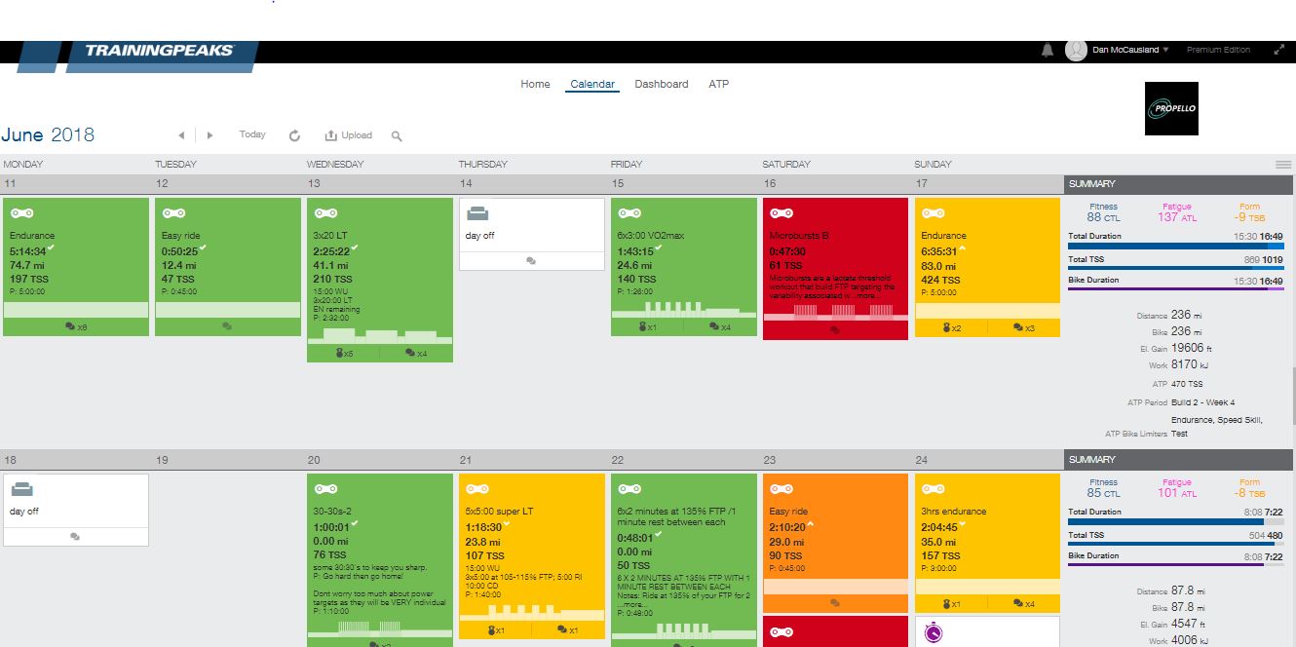Switch to the Dashboard tab
The width and height of the screenshot is (1296, 647).
click(661, 84)
